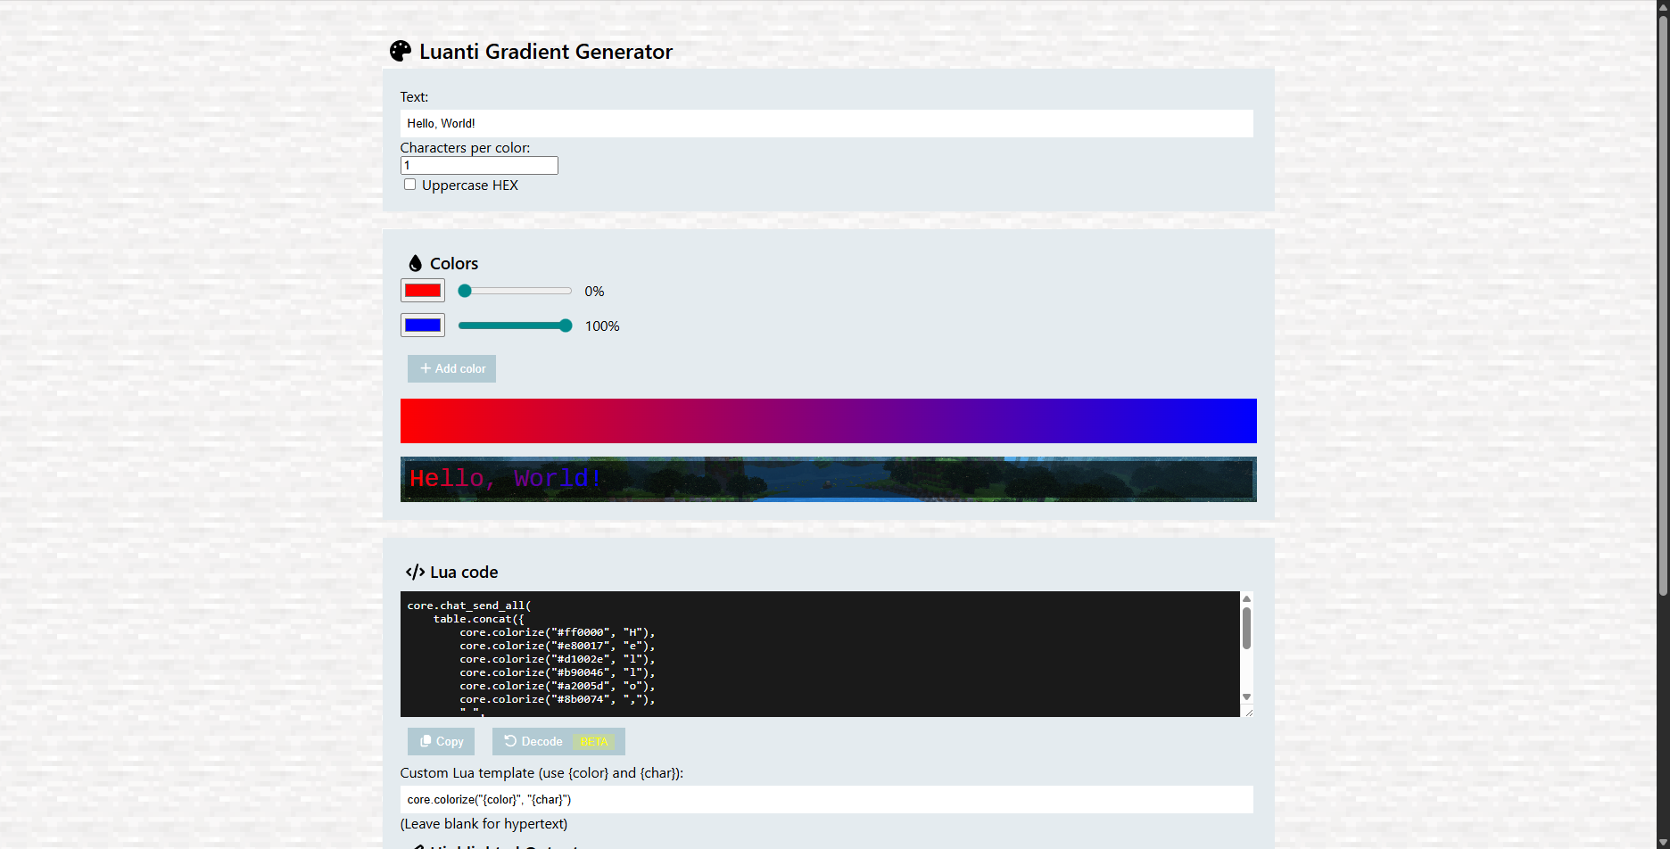Click the Custom Lua template input field

point(826,799)
